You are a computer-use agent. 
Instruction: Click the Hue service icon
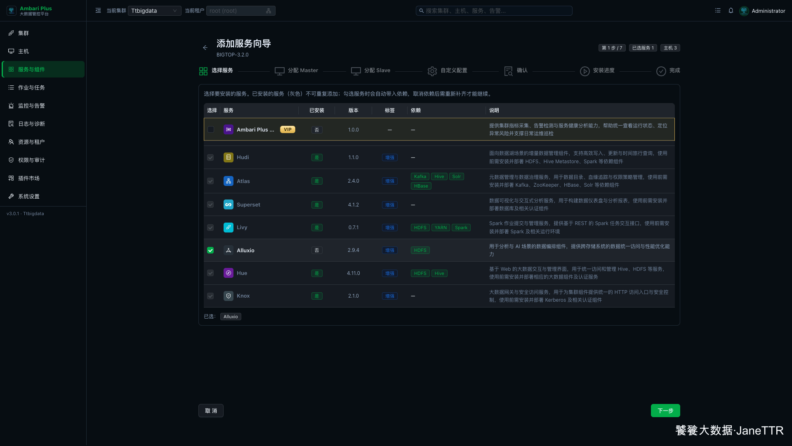pos(229,273)
